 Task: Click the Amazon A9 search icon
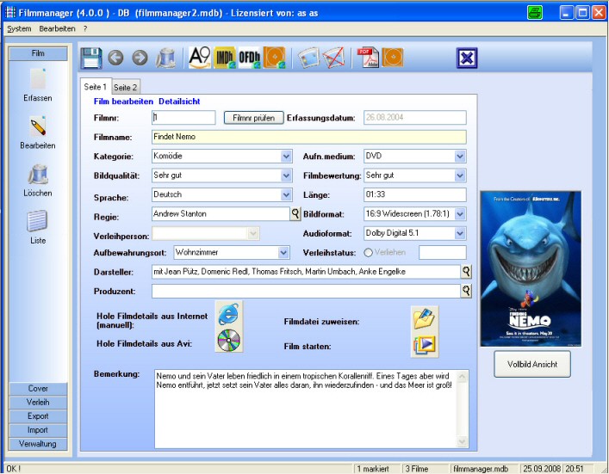tap(200, 58)
